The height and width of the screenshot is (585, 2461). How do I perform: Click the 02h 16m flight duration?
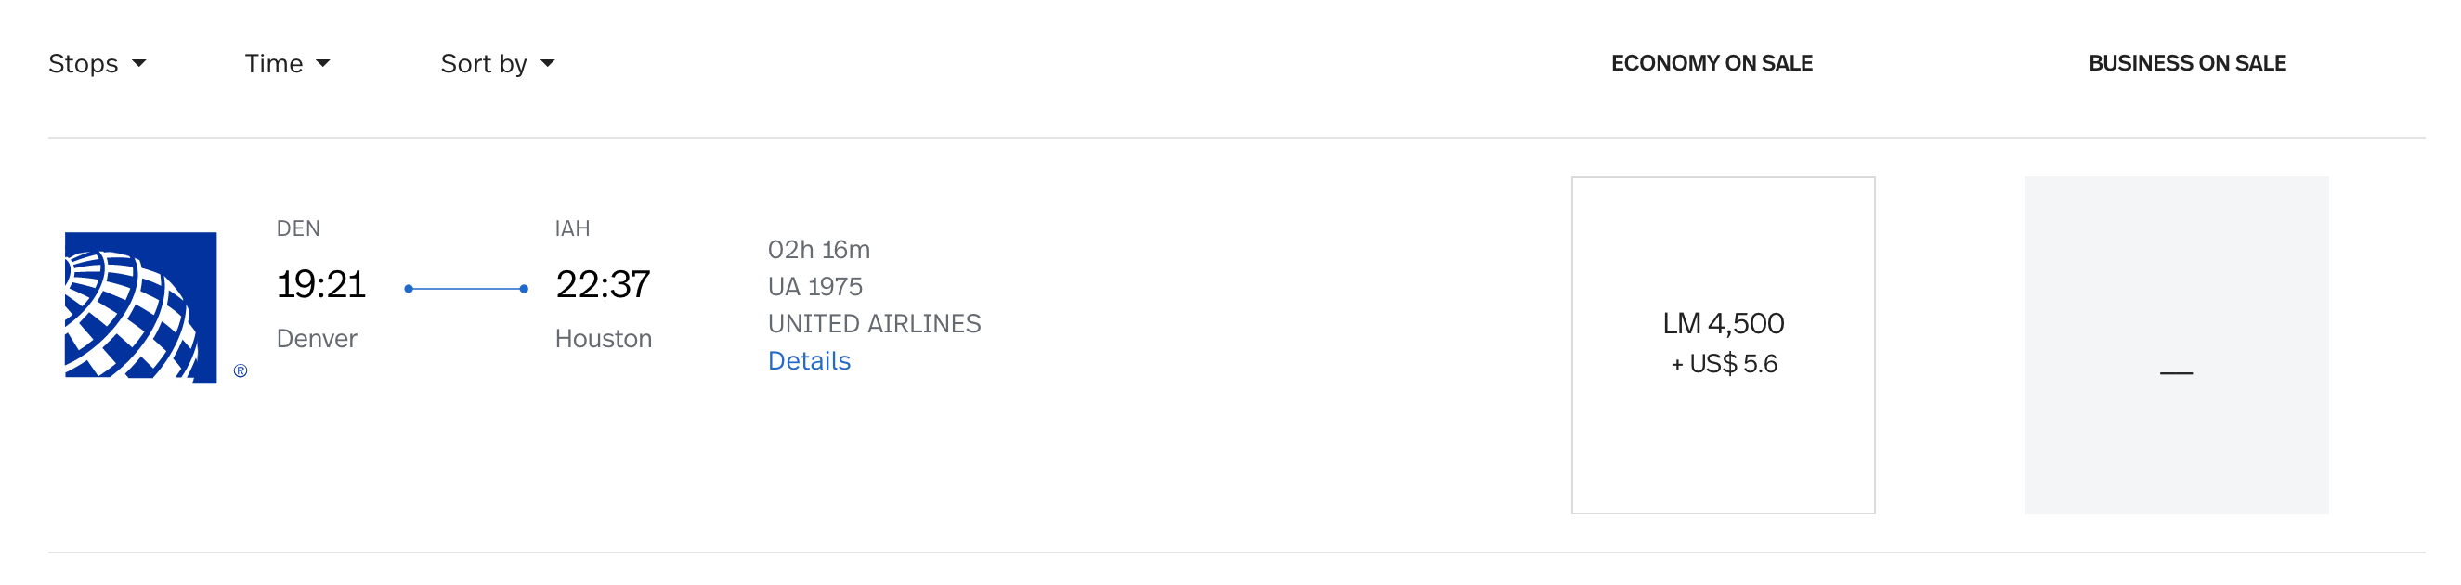click(819, 251)
